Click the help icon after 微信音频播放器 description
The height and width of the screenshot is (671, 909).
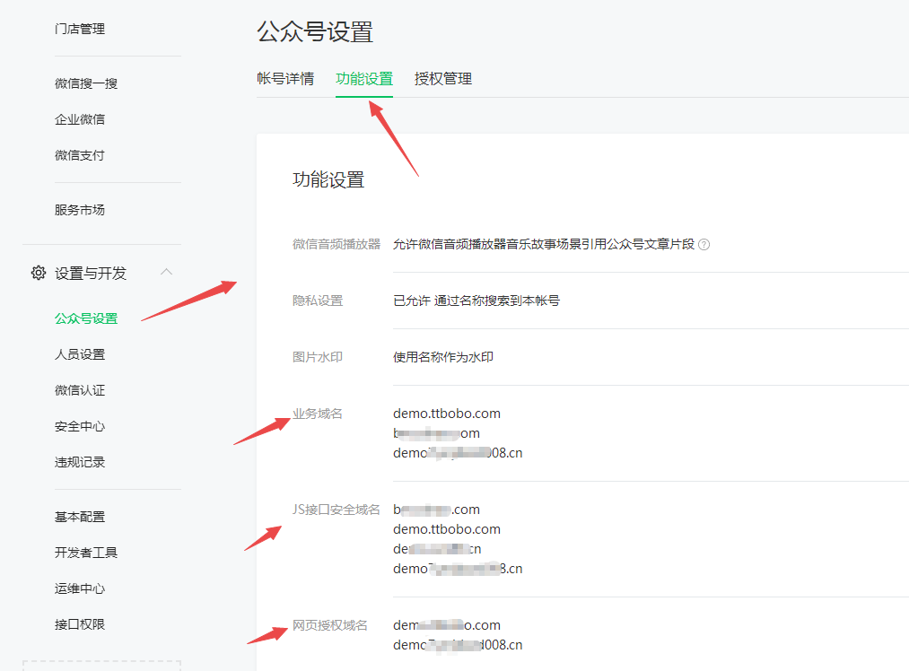pos(704,244)
